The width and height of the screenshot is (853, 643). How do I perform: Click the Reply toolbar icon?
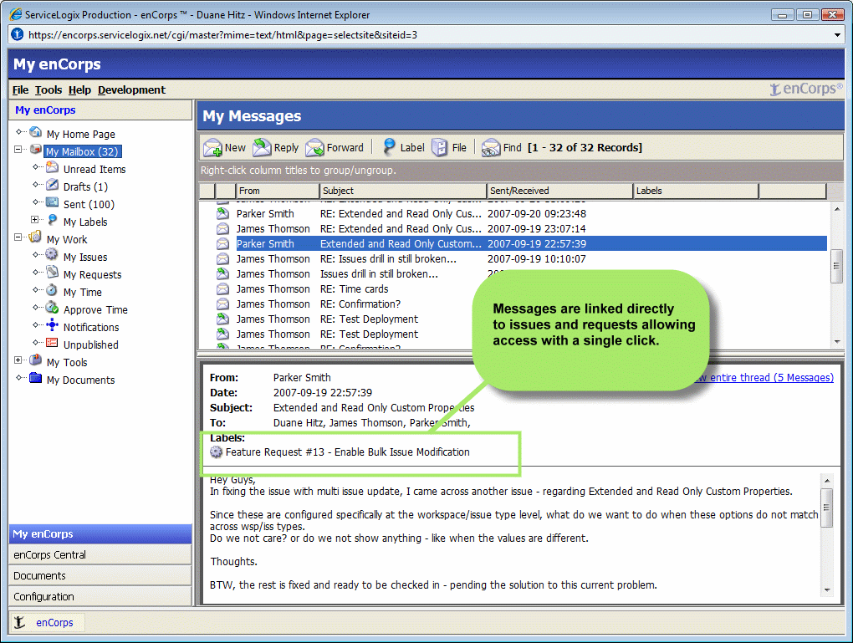pyautogui.click(x=262, y=147)
